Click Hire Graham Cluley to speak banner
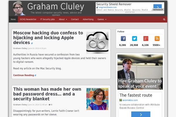This screenshot has width=176, height=117. pos(140,72)
